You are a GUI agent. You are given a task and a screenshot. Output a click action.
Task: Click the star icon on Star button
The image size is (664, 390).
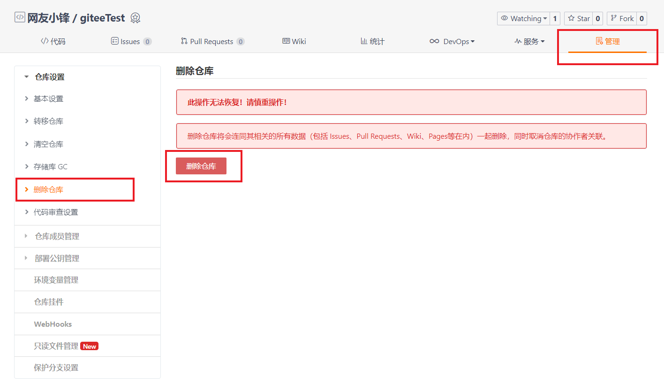point(571,18)
